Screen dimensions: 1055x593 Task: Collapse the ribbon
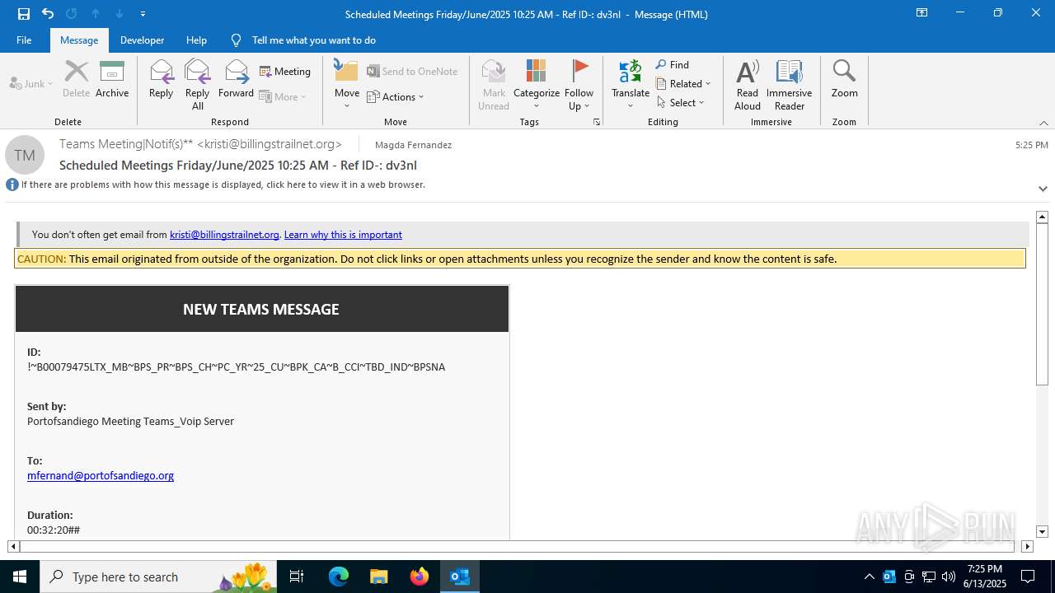coord(1043,123)
